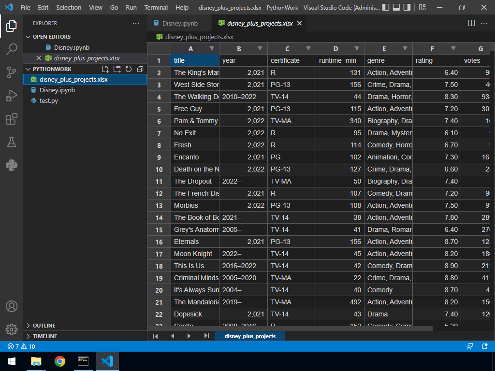This screenshot has height=371, width=495.
Task: Toggle the secondary side bar
Action: pyautogui.click(x=407, y=8)
